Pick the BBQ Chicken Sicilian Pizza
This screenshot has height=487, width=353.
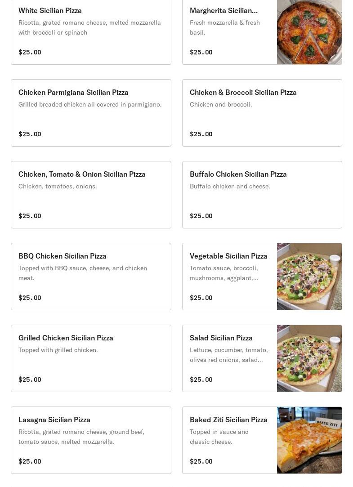(63, 256)
